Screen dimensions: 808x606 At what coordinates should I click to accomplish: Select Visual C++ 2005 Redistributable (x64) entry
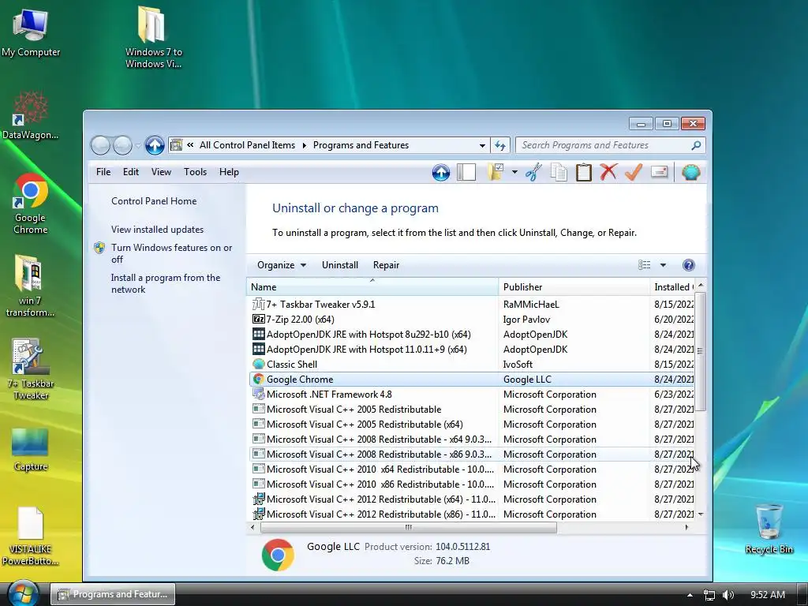[472, 424]
